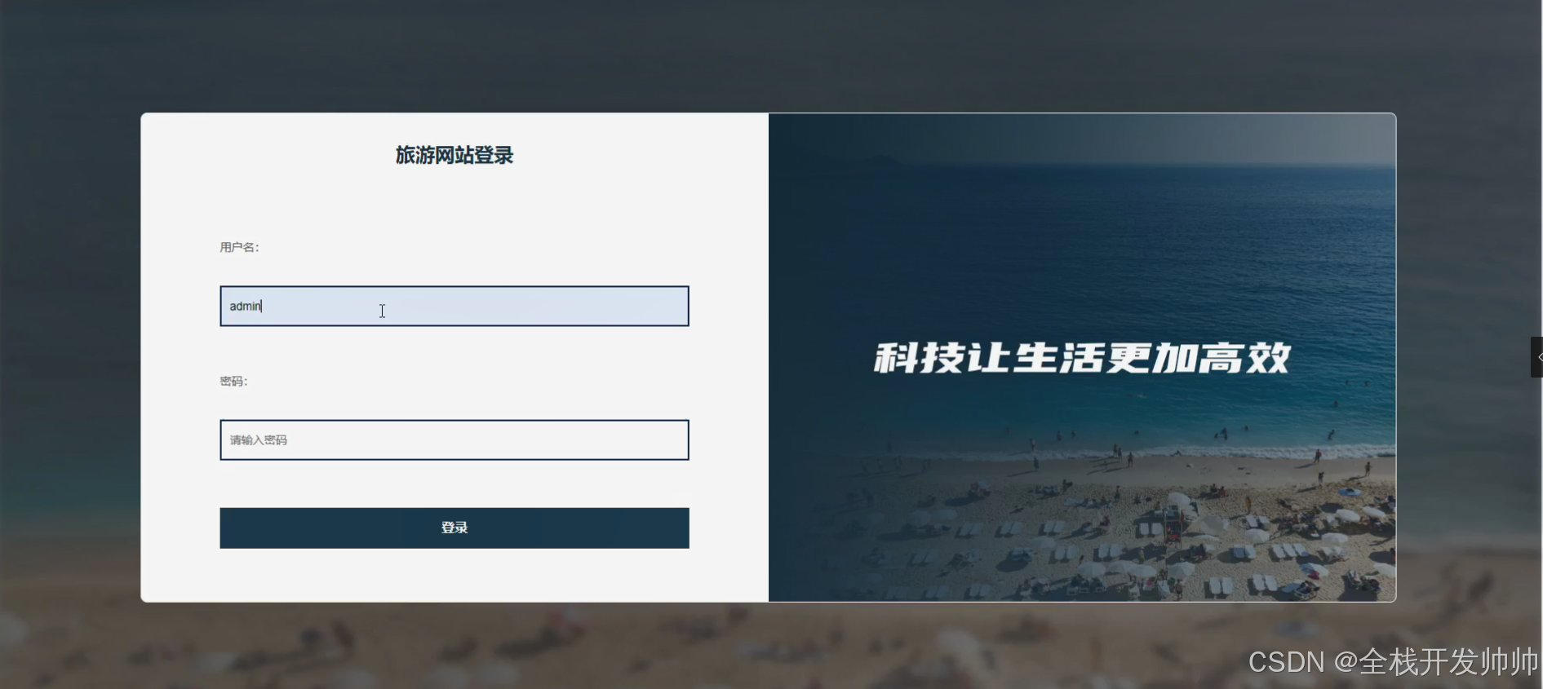
Task: Expand the side panel chevron at right edge
Action: pyautogui.click(x=1537, y=357)
